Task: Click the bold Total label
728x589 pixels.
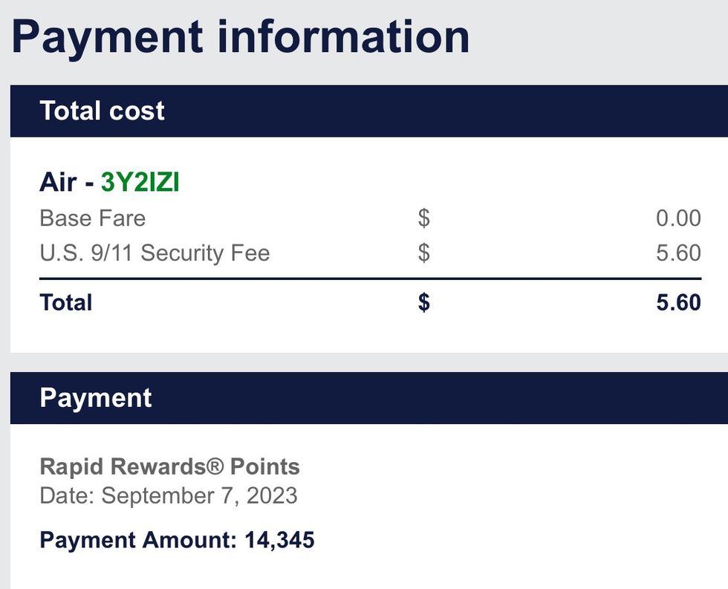Action: pos(66,303)
